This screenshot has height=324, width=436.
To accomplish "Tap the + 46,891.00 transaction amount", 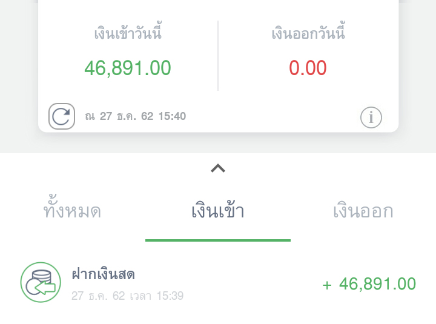I will point(369,284).
